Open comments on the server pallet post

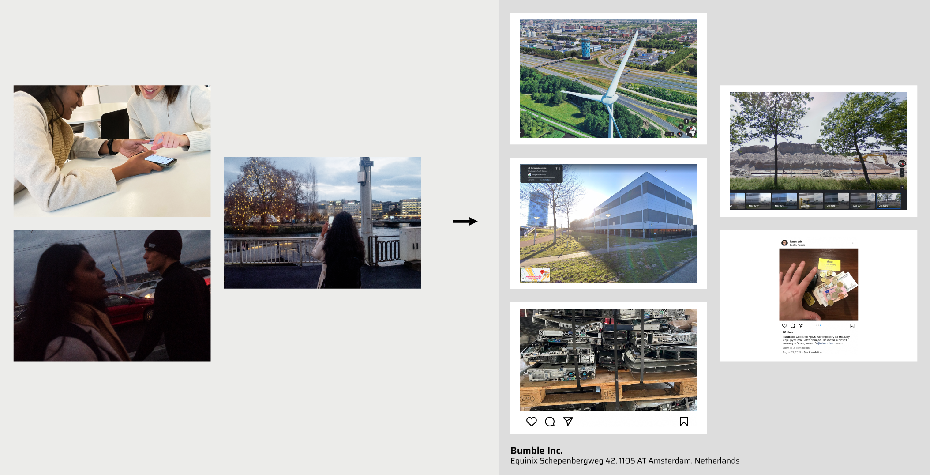point(550,422)
